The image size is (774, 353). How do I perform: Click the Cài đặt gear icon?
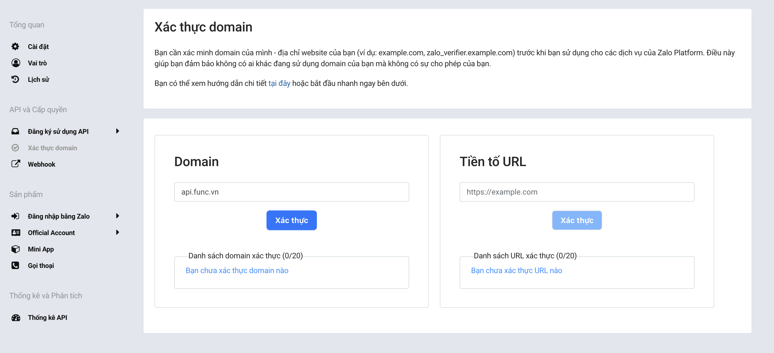pos(15,47)
